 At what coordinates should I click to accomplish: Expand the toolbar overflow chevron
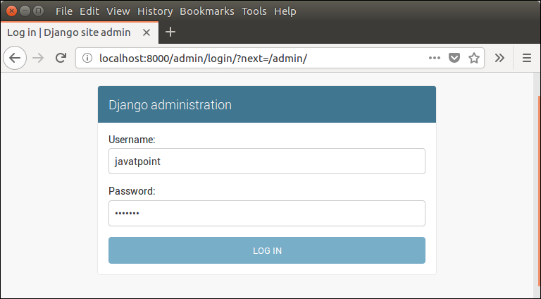(x=499, y=58)
